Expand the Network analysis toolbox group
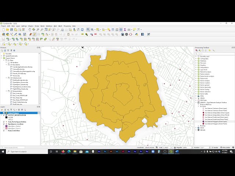The image size is (235, 176). tap(196, 72)
